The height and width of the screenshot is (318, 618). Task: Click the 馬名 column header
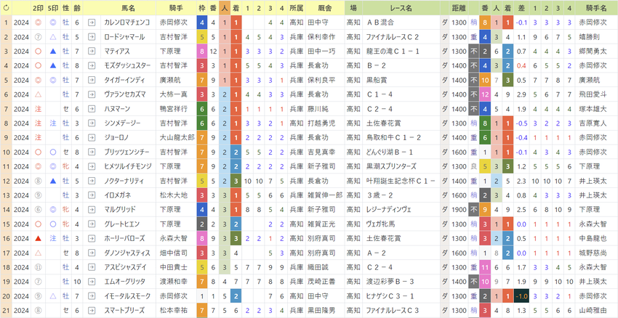pos(129,8)
